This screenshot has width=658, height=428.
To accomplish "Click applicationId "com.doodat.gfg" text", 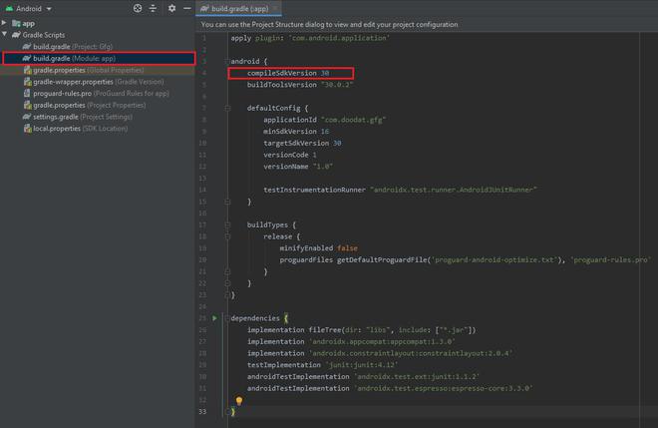I will click(324, 120).
